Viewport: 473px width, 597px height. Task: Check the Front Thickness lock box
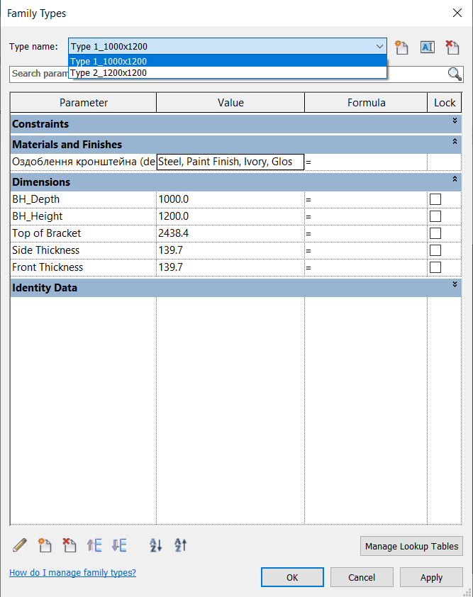[435, 267]
